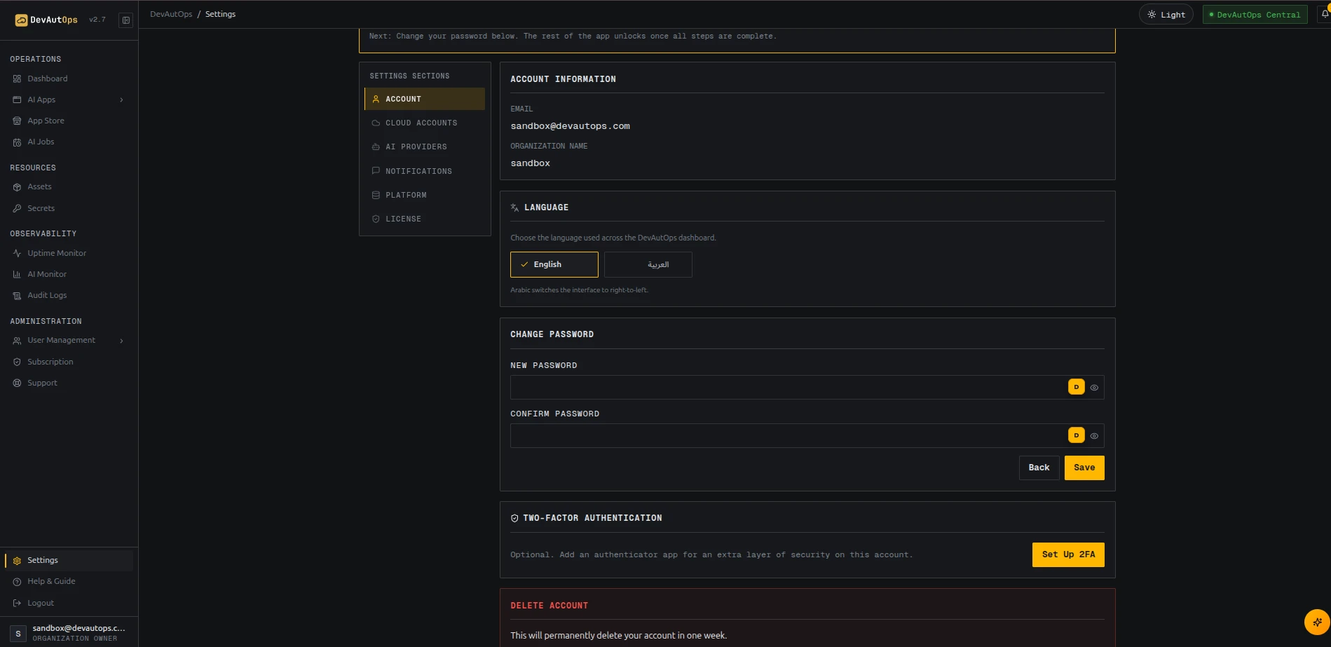1331x647 pixels.
Task: Click the Set Up 2FA button
Action: tap(1068, 554)
